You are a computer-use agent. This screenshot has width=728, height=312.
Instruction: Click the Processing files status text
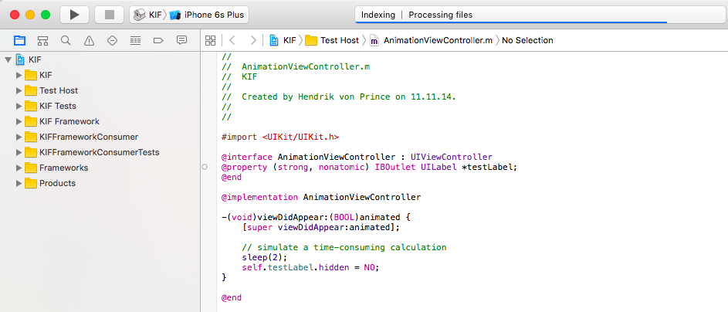tap(440, 15)
